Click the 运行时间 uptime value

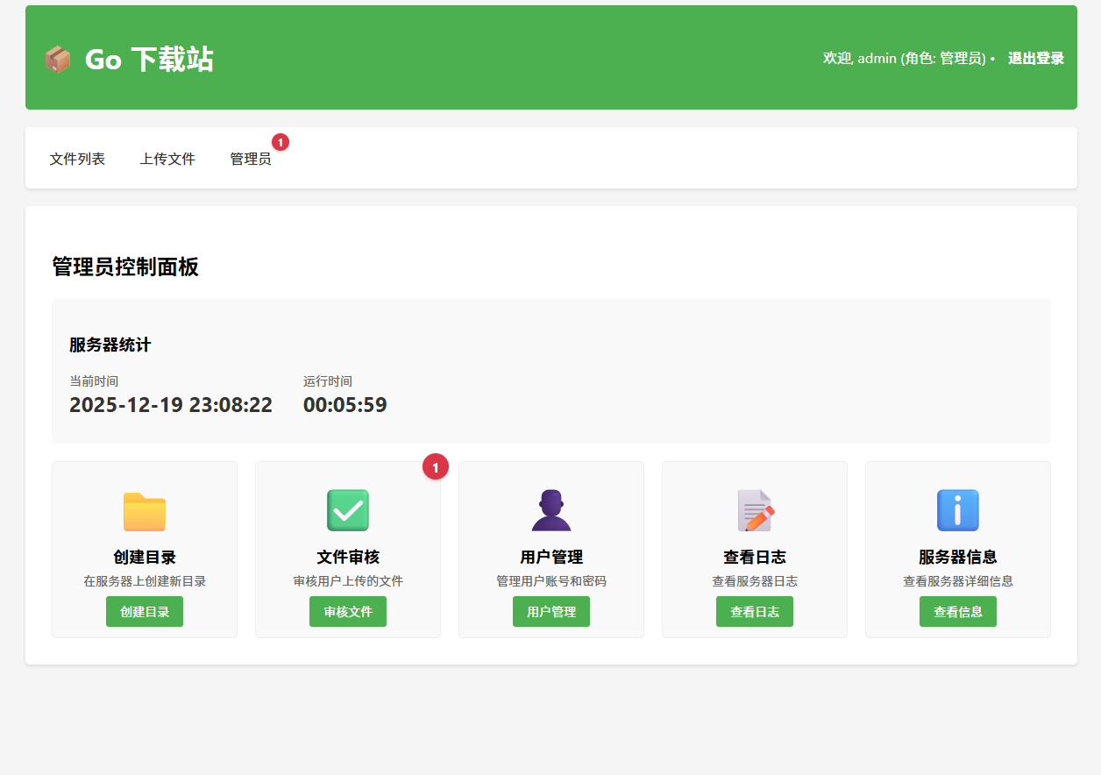(x=345, y=405)
